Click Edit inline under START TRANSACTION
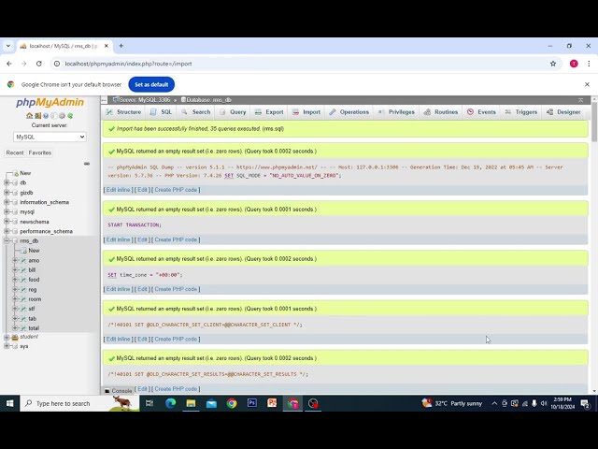The height and width of the screenshot is (449, 598). pos(118,239)
